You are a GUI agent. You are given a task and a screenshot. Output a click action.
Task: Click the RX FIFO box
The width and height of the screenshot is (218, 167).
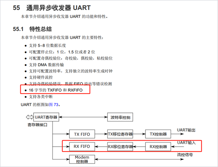pos(82,147)
